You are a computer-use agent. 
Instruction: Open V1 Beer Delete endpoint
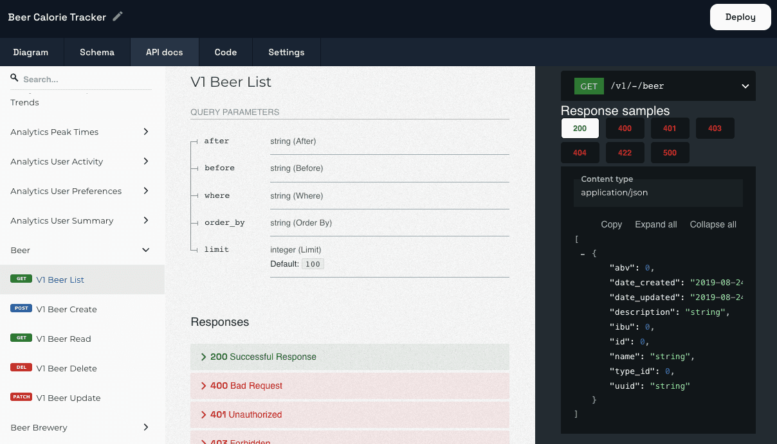pos(82,368)
